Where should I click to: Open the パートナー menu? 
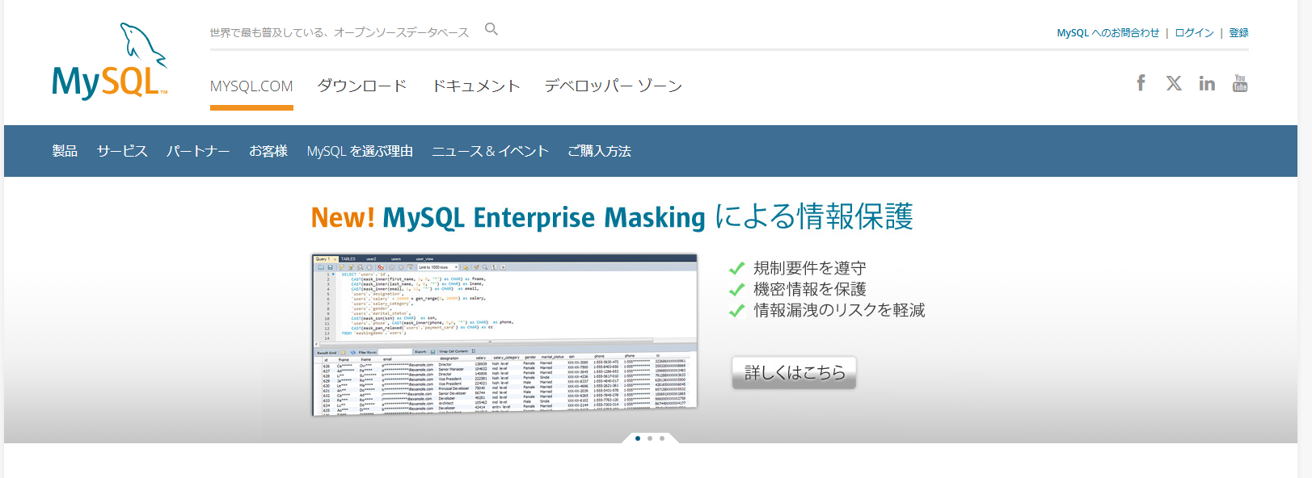[198, 151]
